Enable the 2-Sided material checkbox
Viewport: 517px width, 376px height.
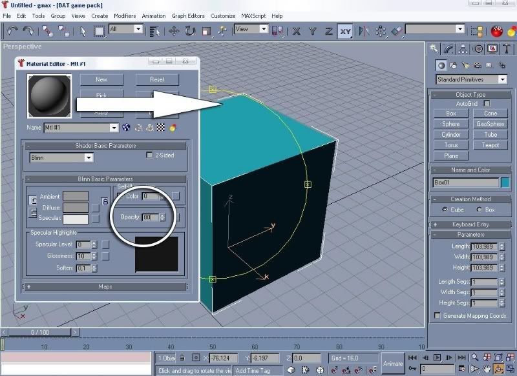[x=149, y=155]
